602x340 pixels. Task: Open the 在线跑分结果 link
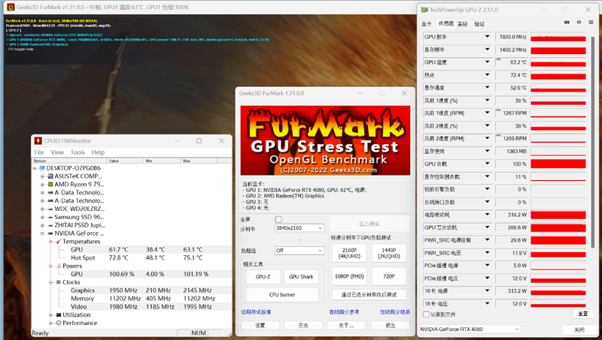point(395,312)
